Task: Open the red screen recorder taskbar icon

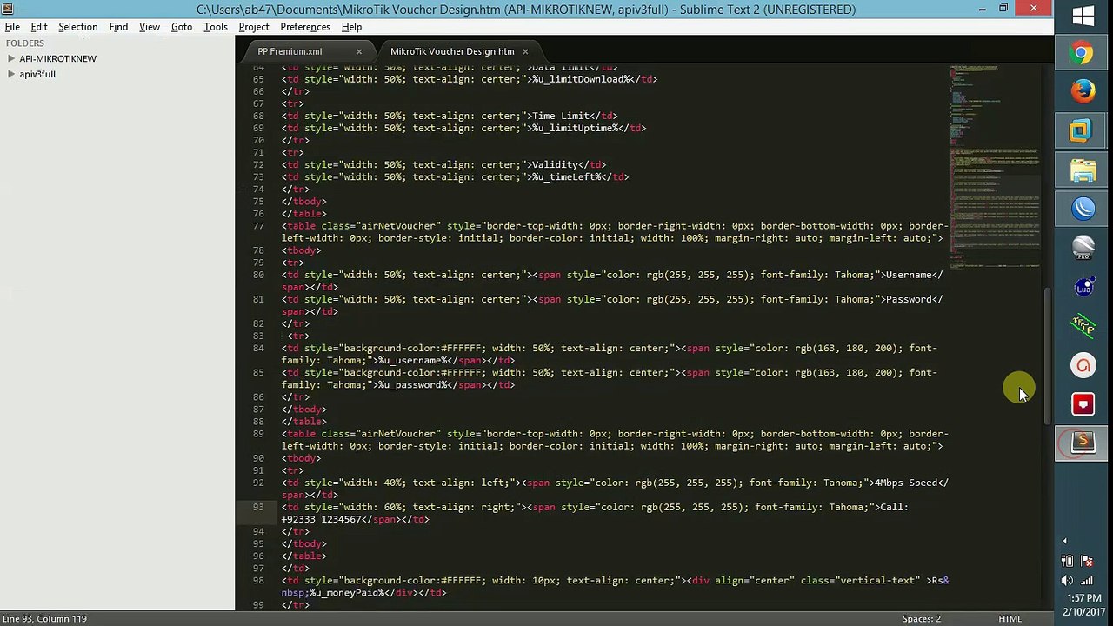Action: (1083, 403)
